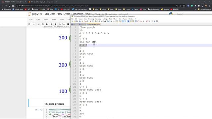
Task: Click Notepad++ Print icon
Action: (x=87, y=21)
